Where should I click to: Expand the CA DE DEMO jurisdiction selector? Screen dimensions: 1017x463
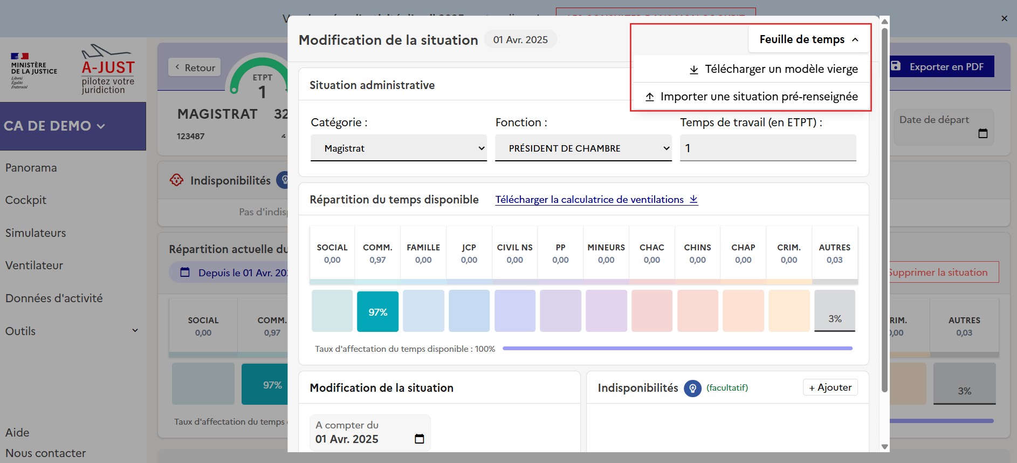[54, 126]
